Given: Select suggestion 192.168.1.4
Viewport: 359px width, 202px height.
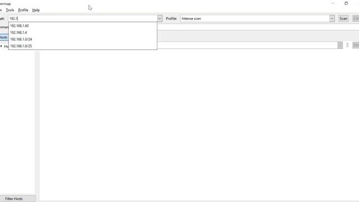Looking at the screenshot, I should click(x=82, y=33).
